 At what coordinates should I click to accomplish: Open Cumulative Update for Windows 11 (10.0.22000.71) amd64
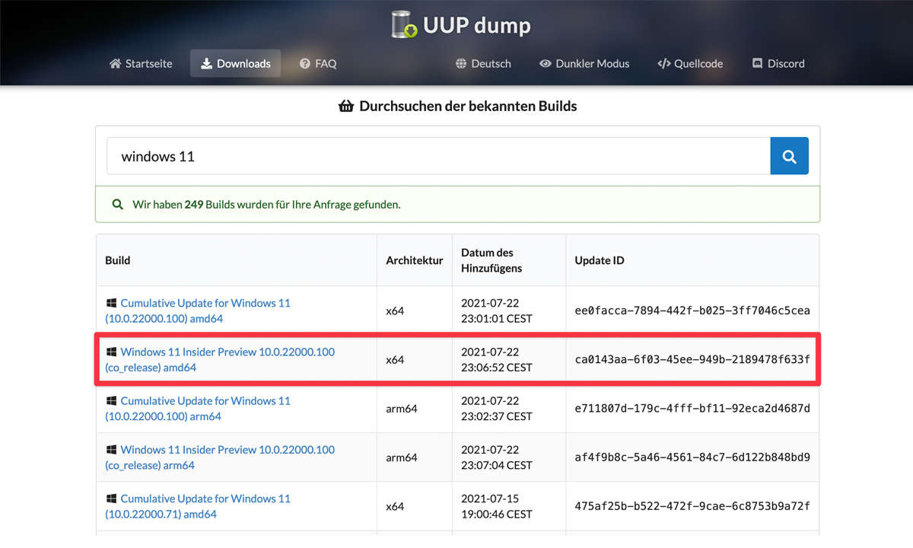pyautogui.click(x=198, y=506)
